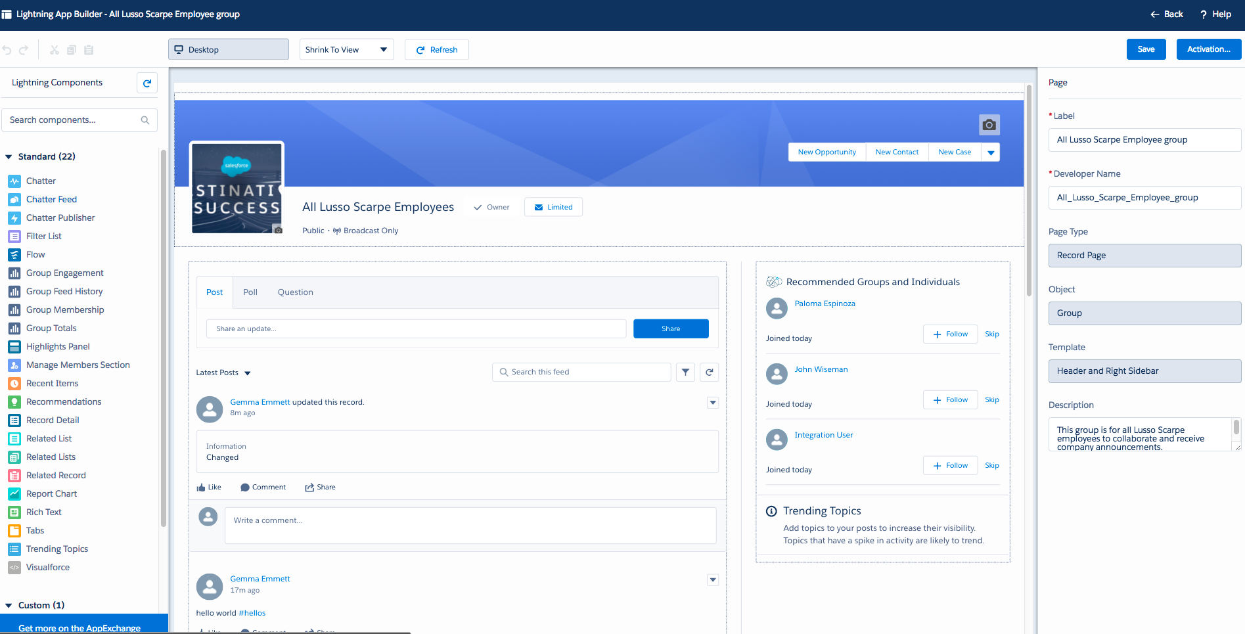This screenshot has width=1245, height=634.
Task: Click the #hellos hashtag link
Action: pos(252,614)
